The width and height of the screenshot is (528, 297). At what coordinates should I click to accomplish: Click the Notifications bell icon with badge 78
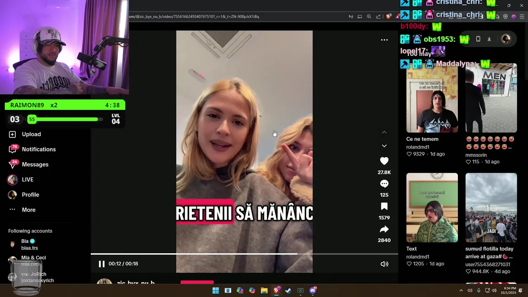13,149
